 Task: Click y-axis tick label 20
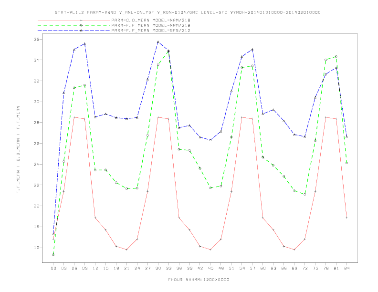coord(37,206)
